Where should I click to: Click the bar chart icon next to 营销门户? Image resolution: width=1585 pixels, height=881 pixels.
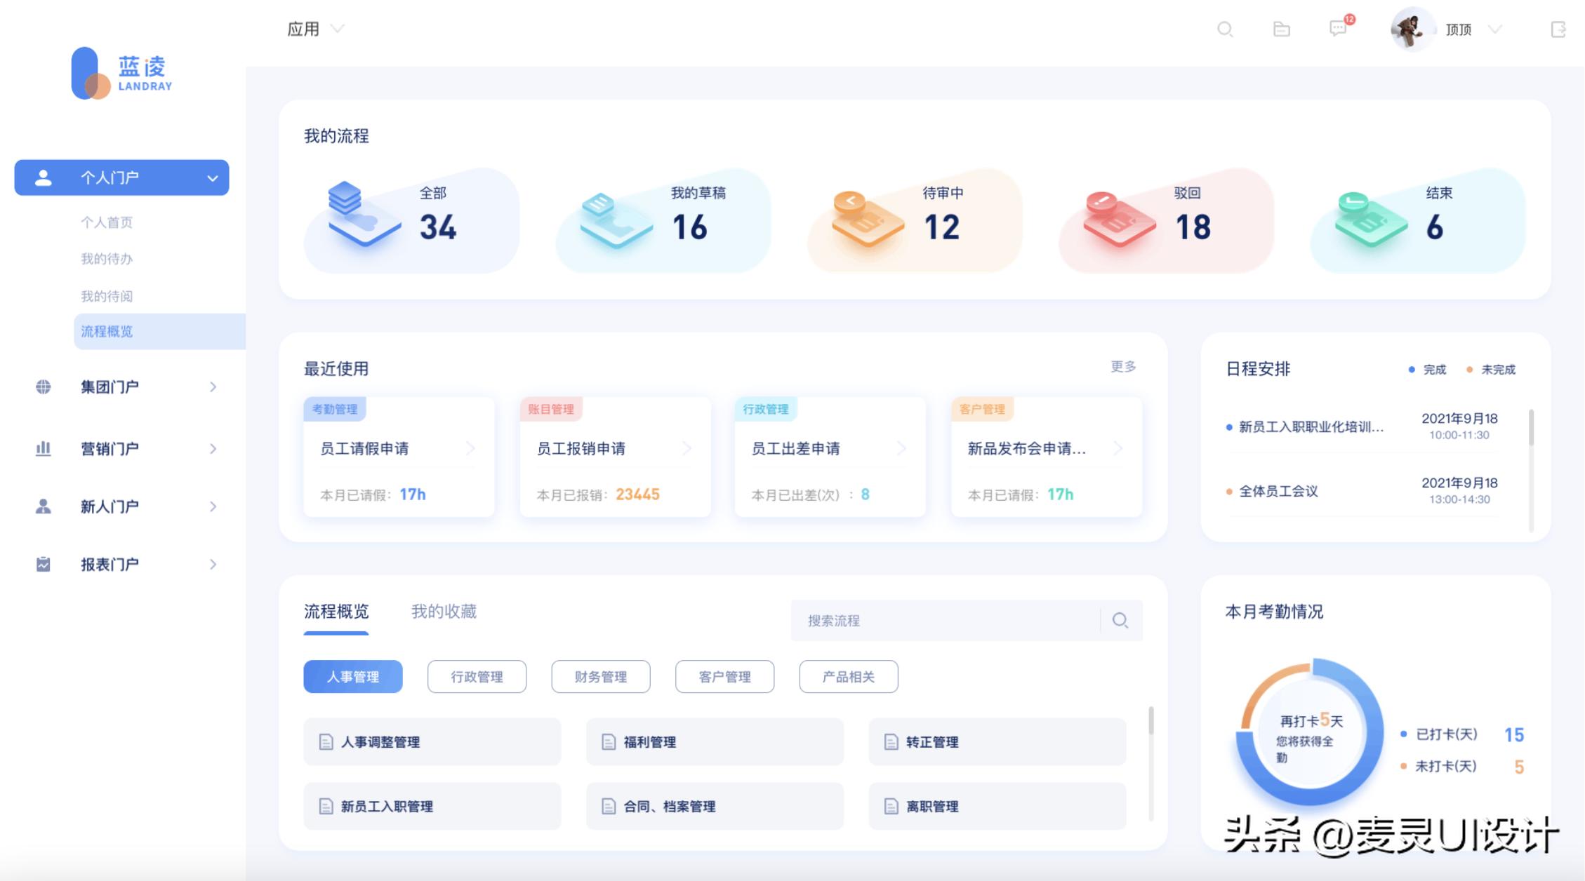click(x=44, y=449)
